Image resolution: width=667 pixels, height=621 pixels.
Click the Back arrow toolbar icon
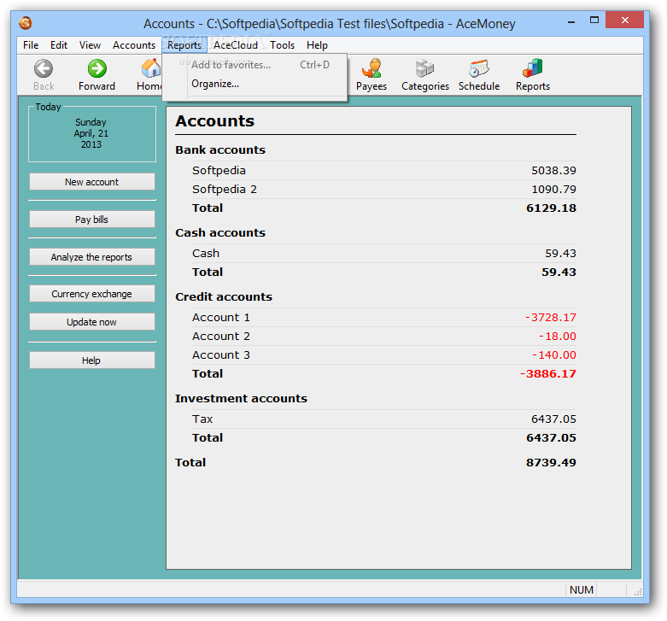click(44, 68)
